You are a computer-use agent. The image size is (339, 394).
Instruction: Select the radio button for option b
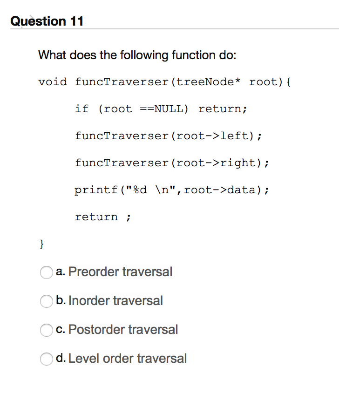[x=47, y=301]
